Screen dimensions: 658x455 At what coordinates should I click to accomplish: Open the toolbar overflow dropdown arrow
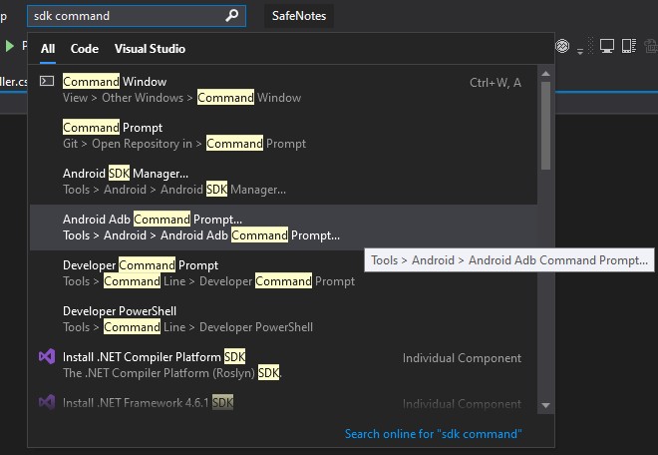coord(580,52)
